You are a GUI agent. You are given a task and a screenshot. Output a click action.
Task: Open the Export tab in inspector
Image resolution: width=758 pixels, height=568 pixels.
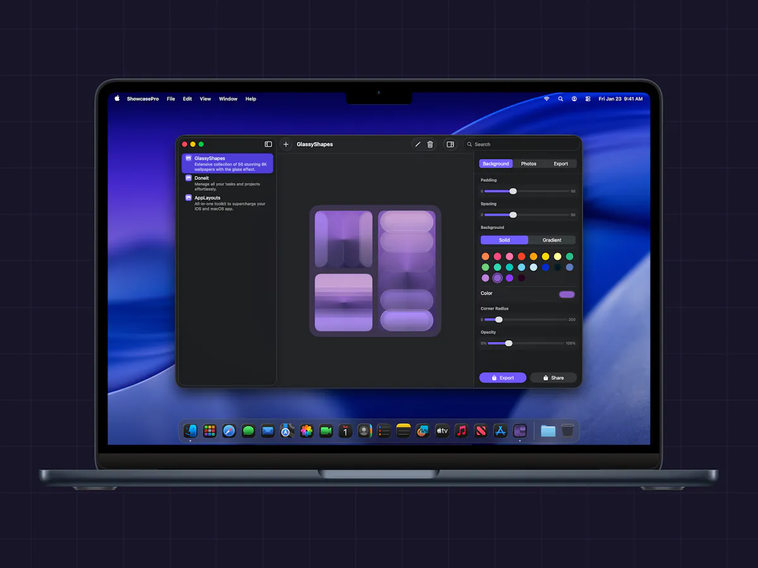click(561, 163)
